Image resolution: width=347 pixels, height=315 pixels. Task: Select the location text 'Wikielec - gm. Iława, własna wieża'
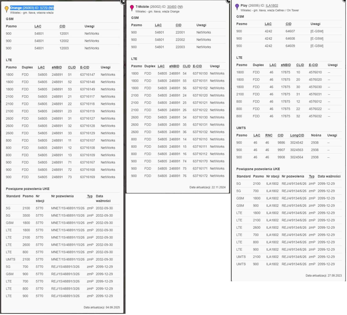[x=32, y=13]
